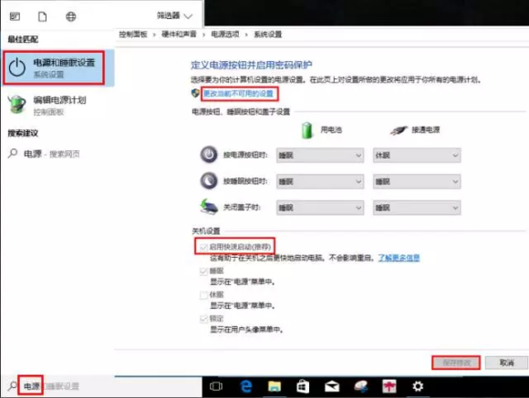Open the 编辑电源计划 search result

(x=57, y=106)
